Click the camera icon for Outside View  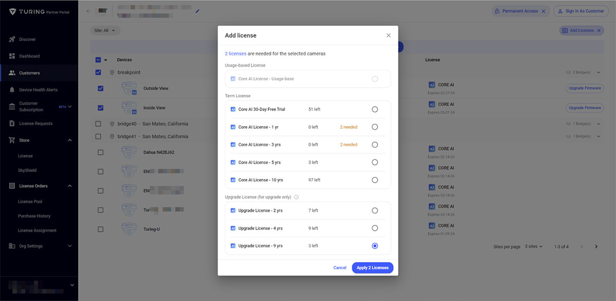(129, 88)
